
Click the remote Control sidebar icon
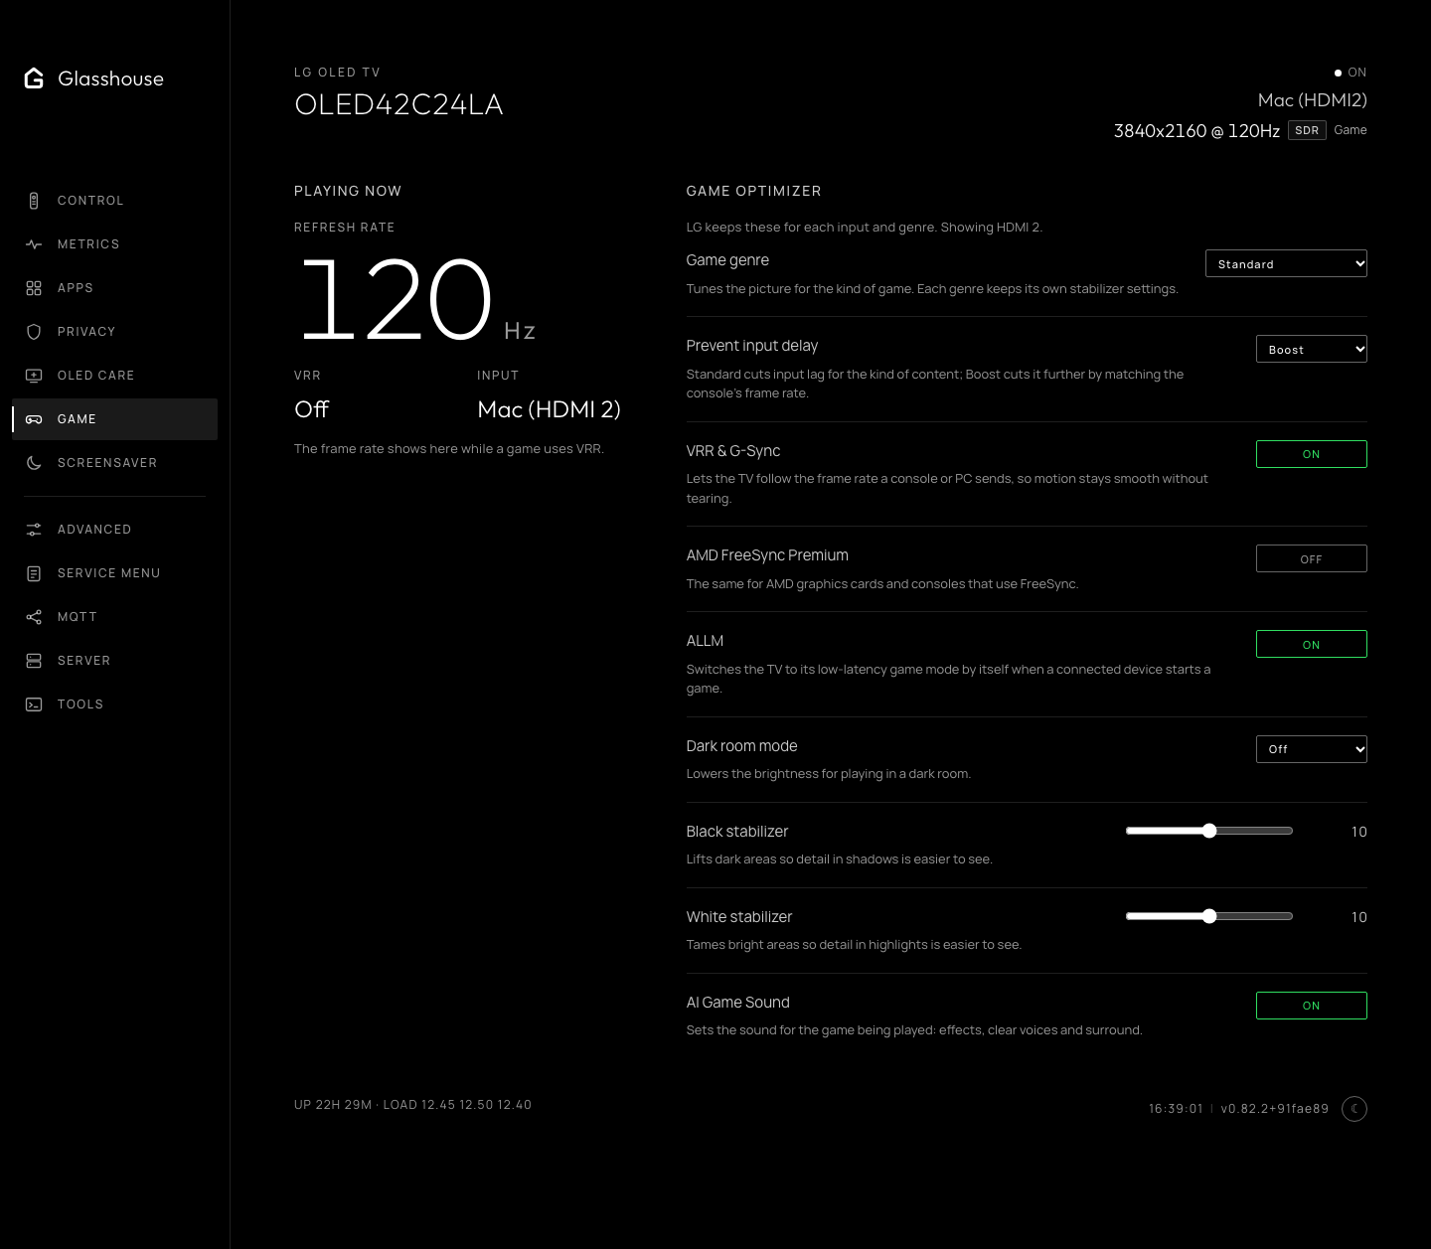tap(34, 201)
